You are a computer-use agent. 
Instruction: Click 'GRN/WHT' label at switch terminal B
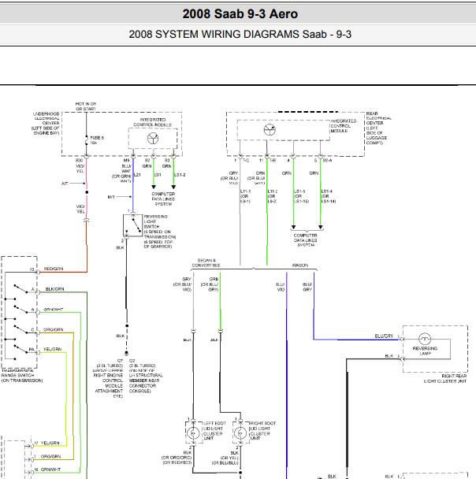[x=54, y=310]
